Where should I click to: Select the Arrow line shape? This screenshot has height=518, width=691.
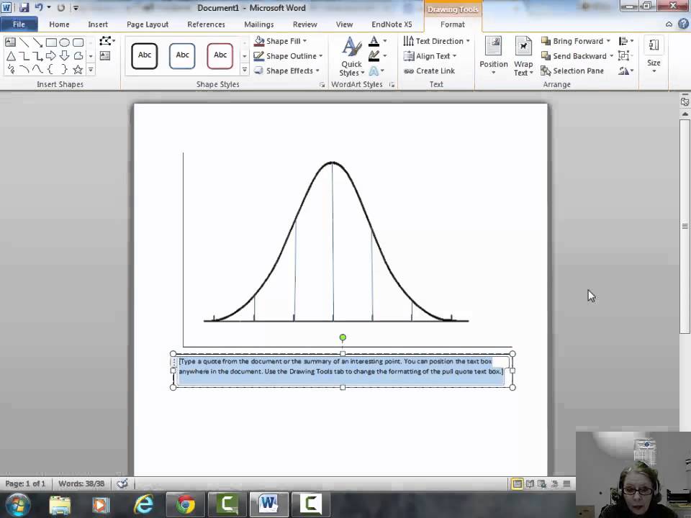(37, 42)
